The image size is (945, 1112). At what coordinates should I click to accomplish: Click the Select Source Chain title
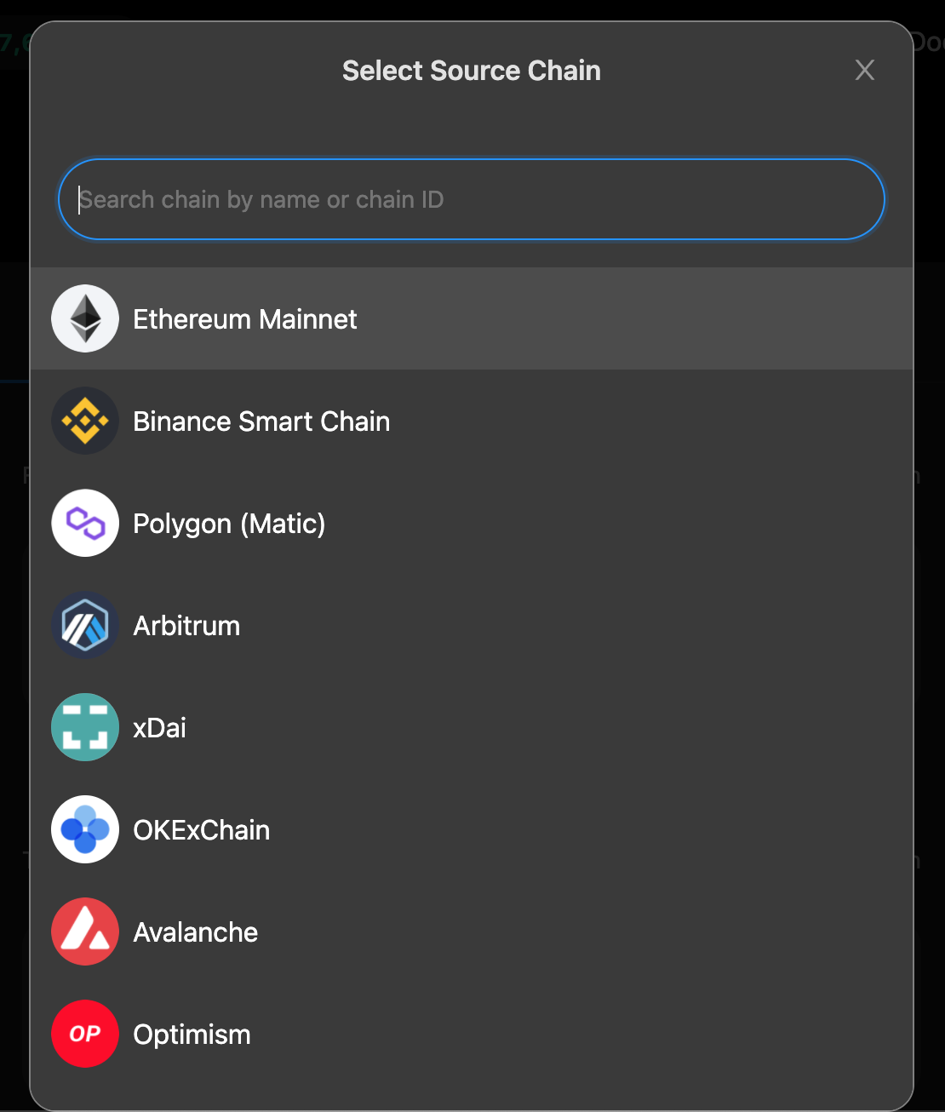(471, 70)
